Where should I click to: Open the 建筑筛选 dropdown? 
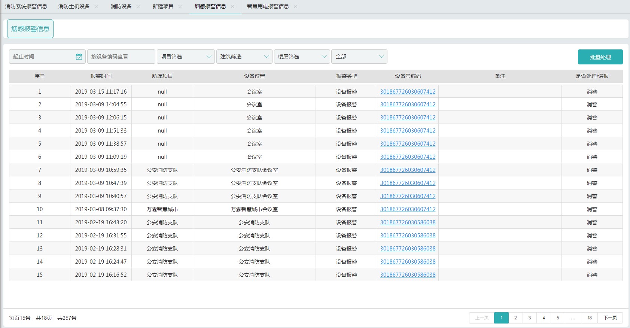[244, 57]
